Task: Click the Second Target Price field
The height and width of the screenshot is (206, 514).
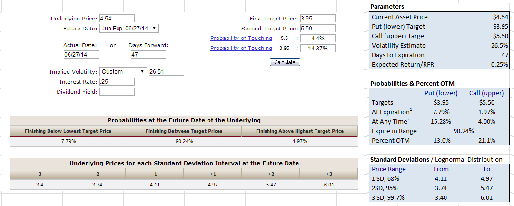Action: tap(317, 29)
